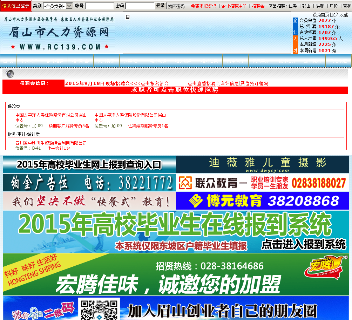Click 保险类 category heading
This screenshot has height=320, width=352.
(x=14, y=106)
